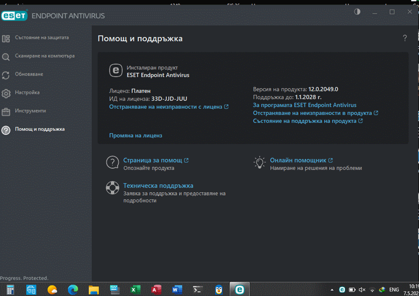
Task: Open Инструменти section
Action: (x=30, y=111)
